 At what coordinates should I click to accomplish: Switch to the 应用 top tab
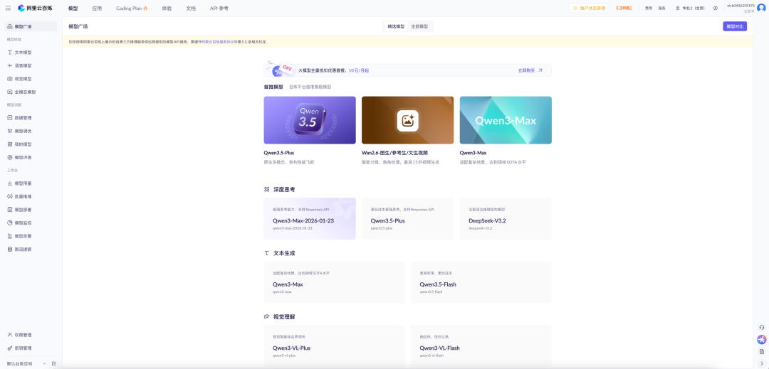point(97,9)
